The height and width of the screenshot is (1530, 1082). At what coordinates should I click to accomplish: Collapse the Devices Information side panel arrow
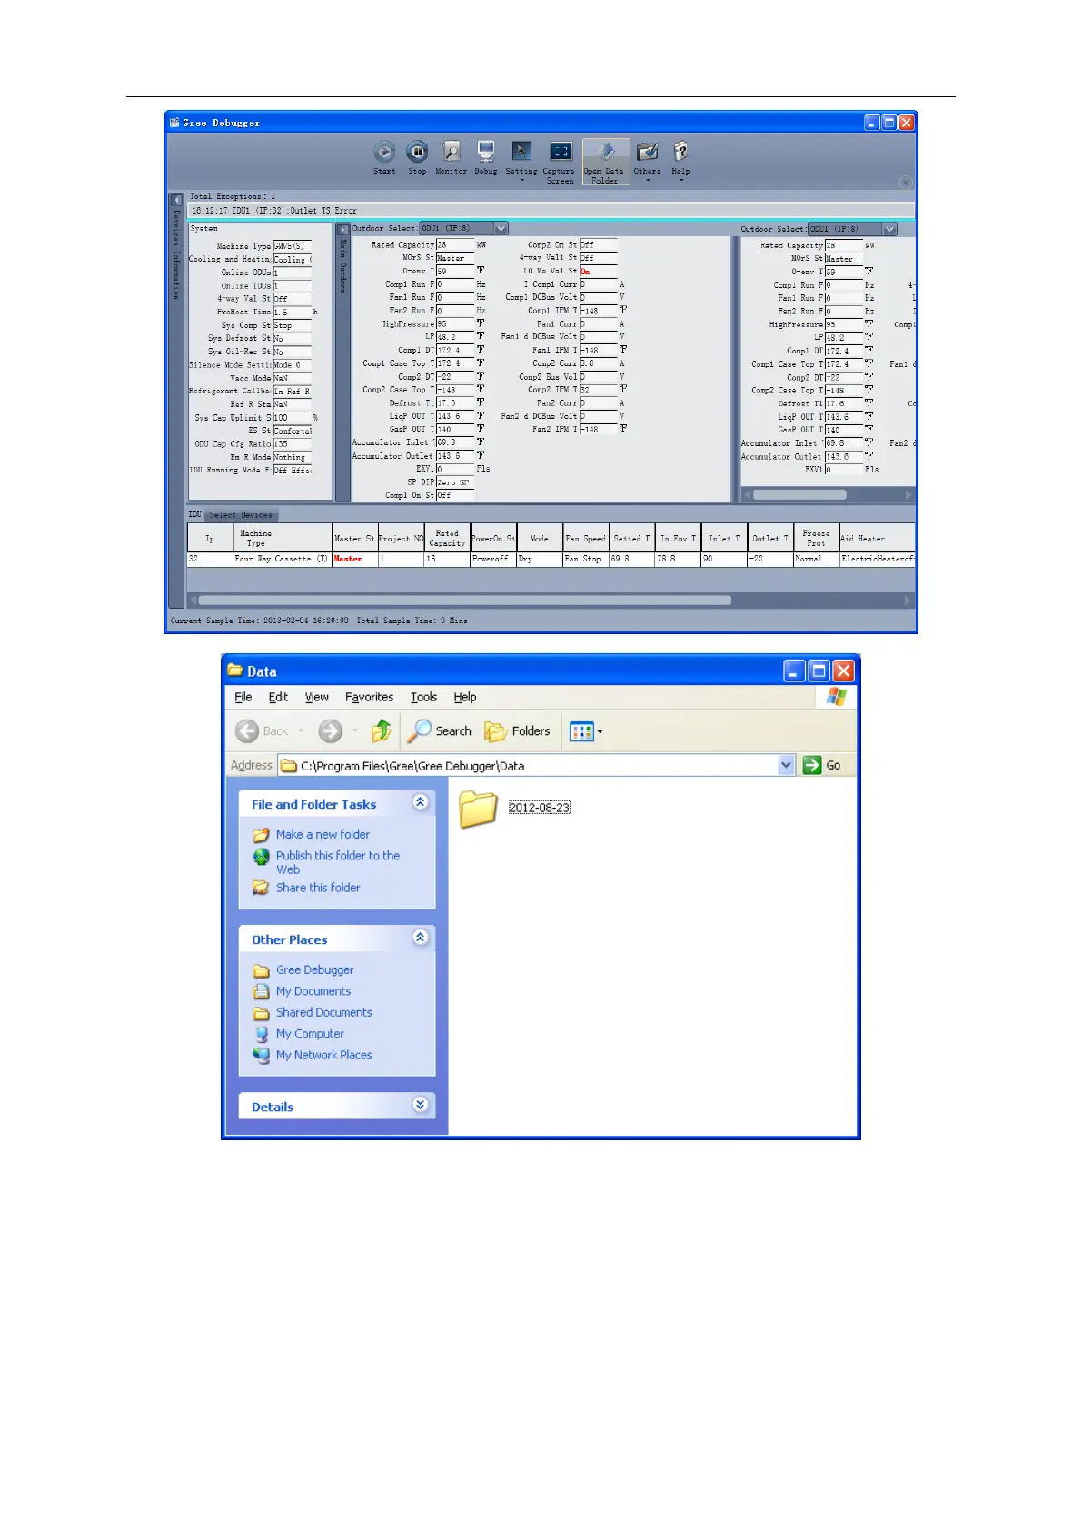[x=177, y=200]
